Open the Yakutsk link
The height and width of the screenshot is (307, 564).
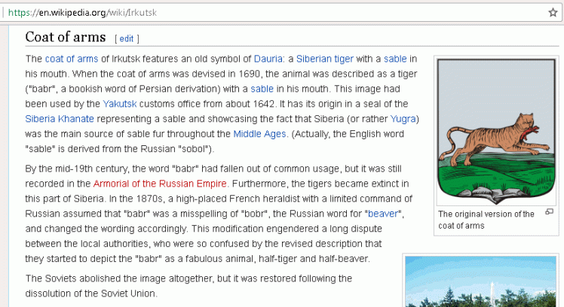[x=120, y=104]
